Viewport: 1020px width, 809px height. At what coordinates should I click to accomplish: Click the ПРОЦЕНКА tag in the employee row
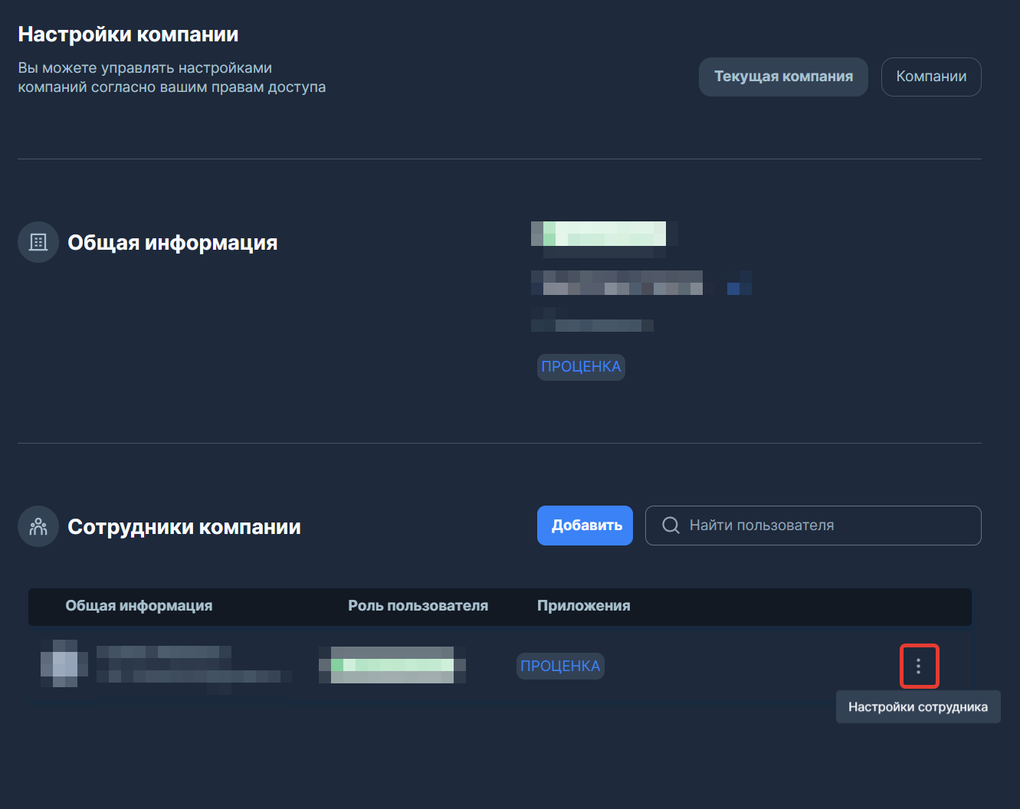coord(560,667)
